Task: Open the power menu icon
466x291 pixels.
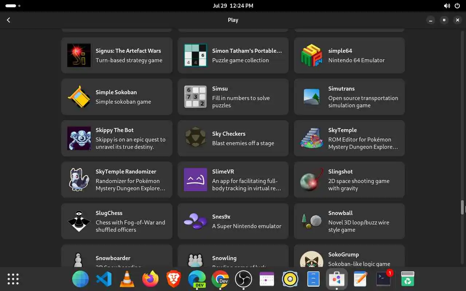Action: [457, 6]
